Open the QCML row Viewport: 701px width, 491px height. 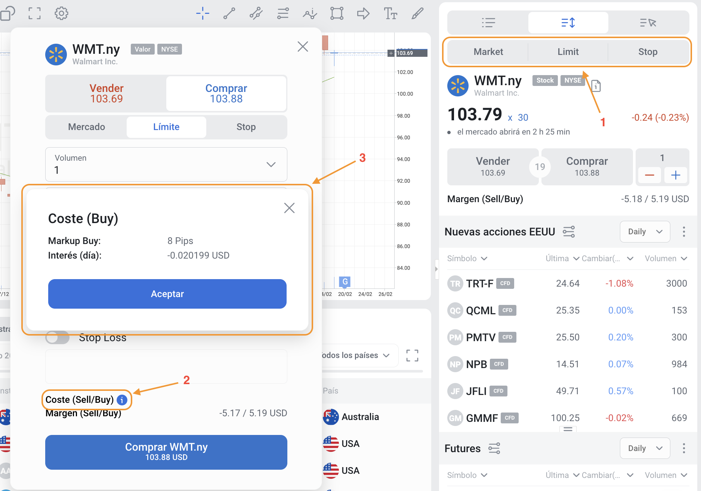[x=567, y=311]
